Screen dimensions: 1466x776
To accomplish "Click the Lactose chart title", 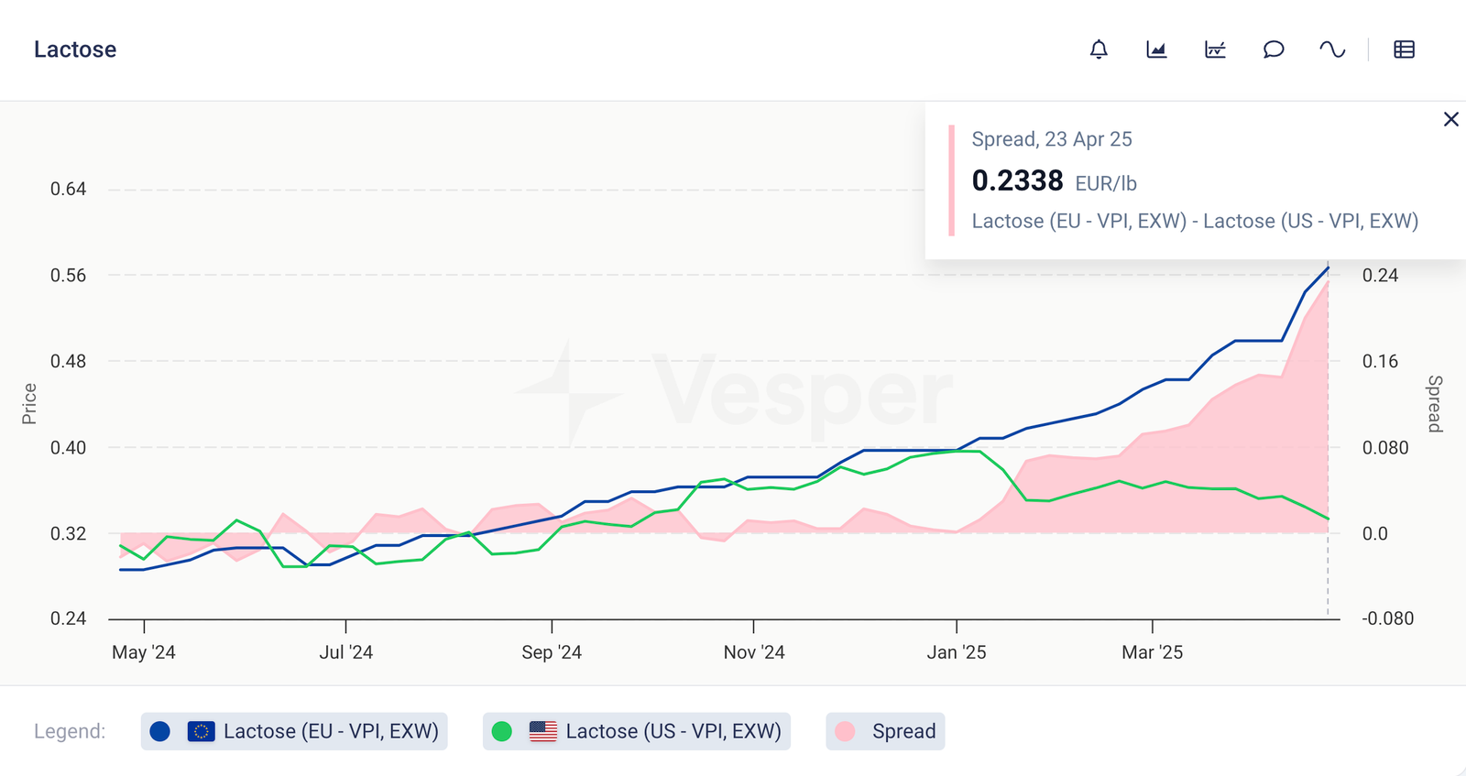I will click(x=75, y=49).
